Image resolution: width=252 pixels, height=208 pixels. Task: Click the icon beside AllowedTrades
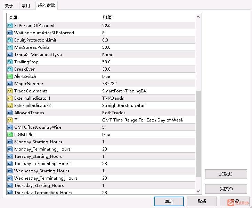[10, 113]
